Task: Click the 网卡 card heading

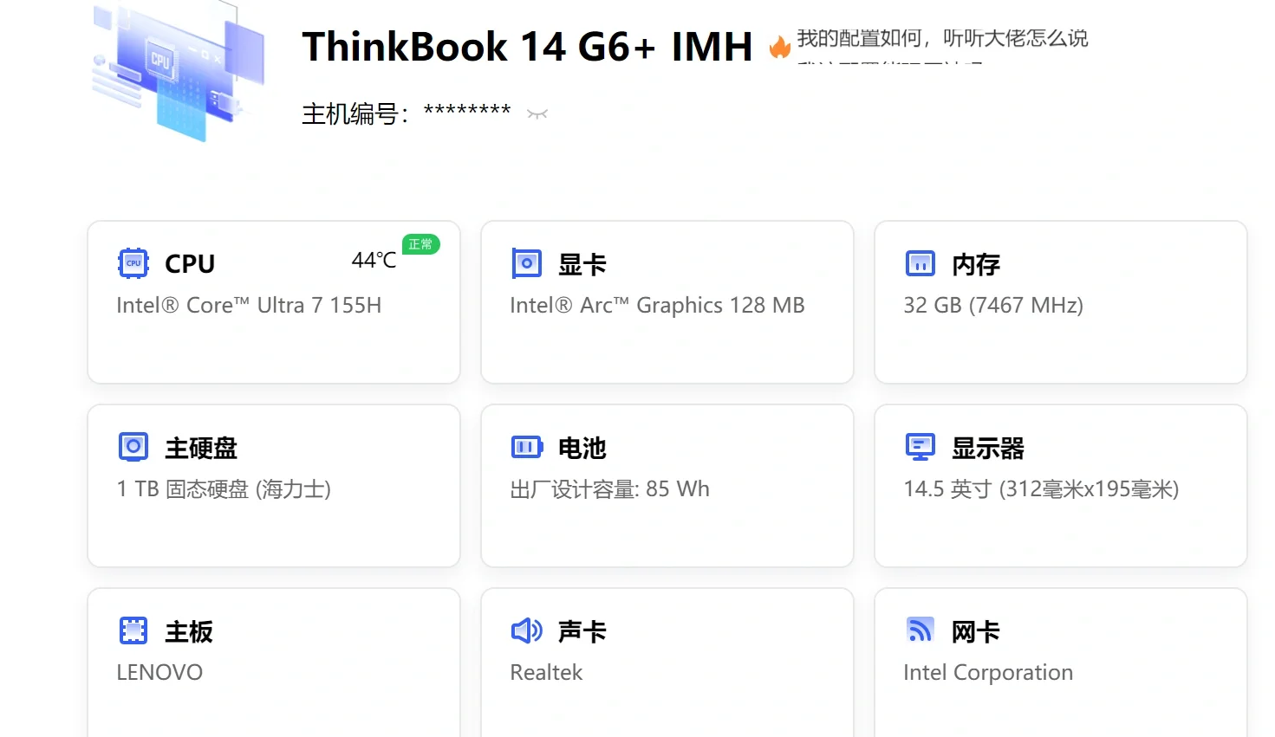Action: 976,631
